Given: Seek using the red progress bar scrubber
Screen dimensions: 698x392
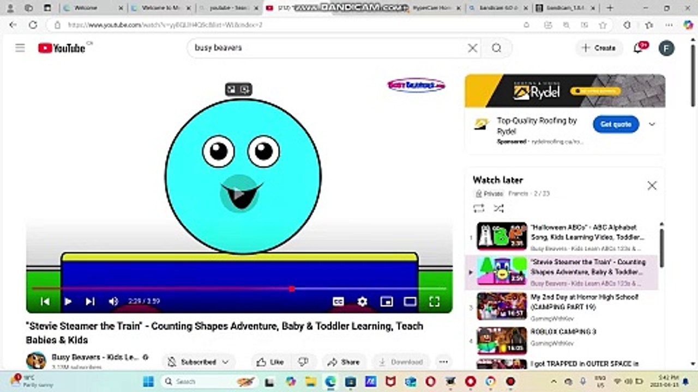Looking at the screenshot, I should click(x=292, y=289).
